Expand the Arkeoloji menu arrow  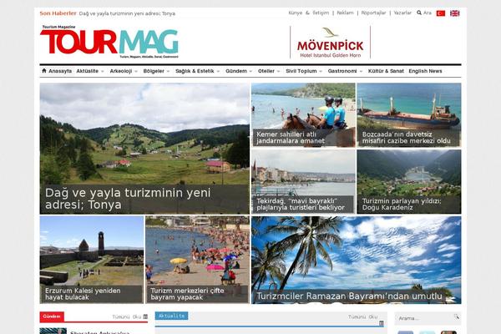point(136,71)
